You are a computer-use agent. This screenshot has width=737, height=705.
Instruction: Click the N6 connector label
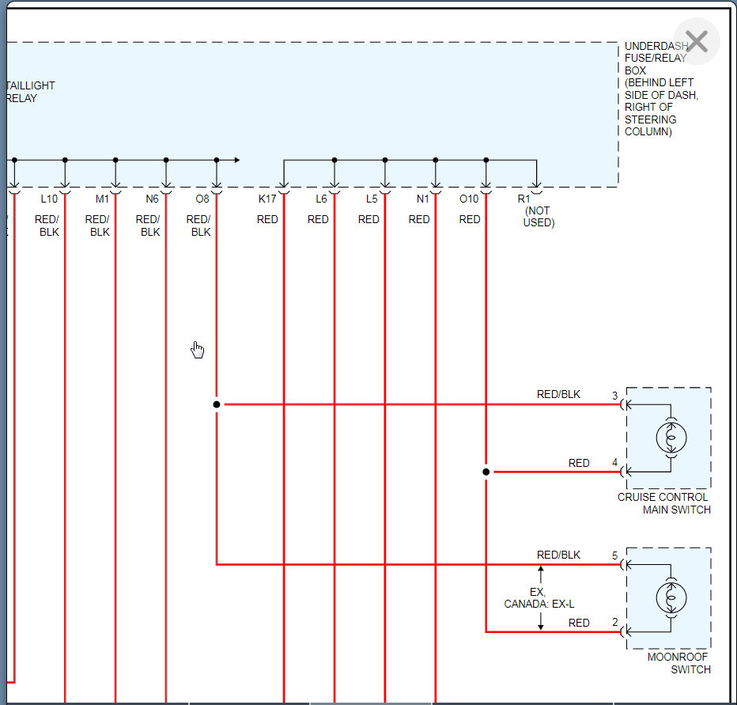click(x=152, y=199)
